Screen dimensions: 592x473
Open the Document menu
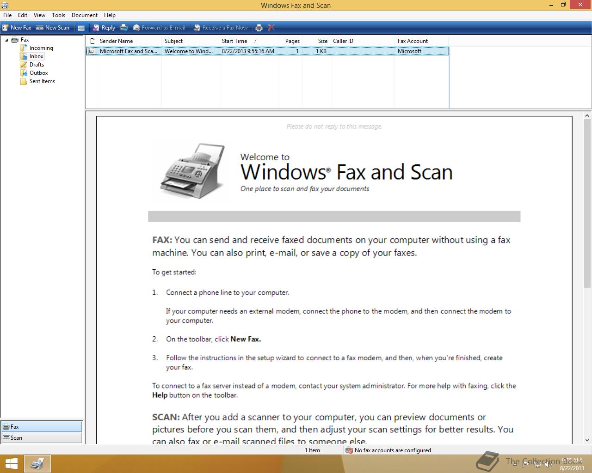coord(85,15)
